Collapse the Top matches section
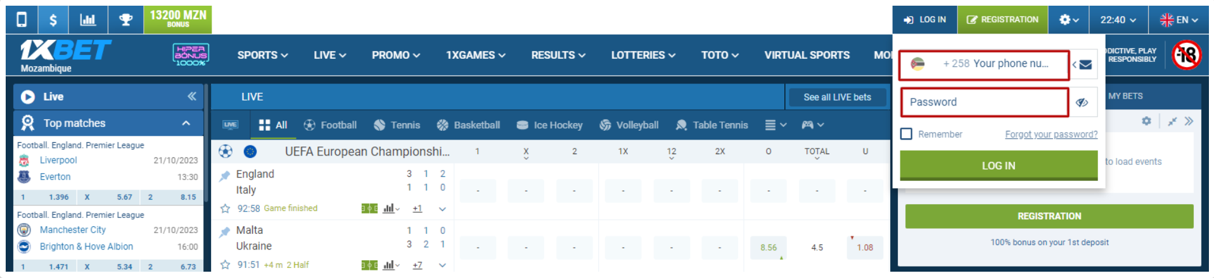 (x=186, y=123)
